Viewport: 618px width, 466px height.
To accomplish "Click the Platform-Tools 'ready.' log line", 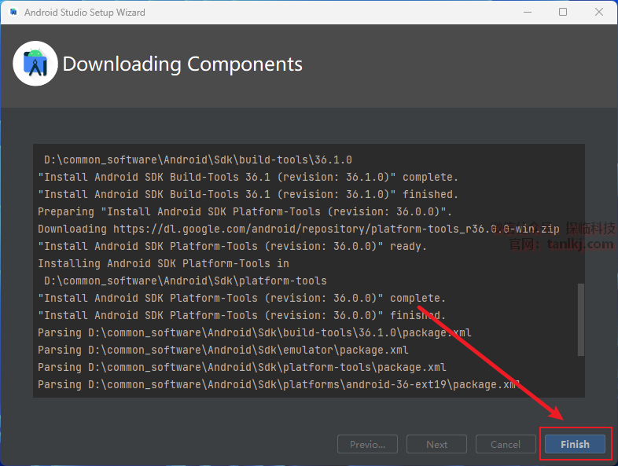I will tap(232, 246).
